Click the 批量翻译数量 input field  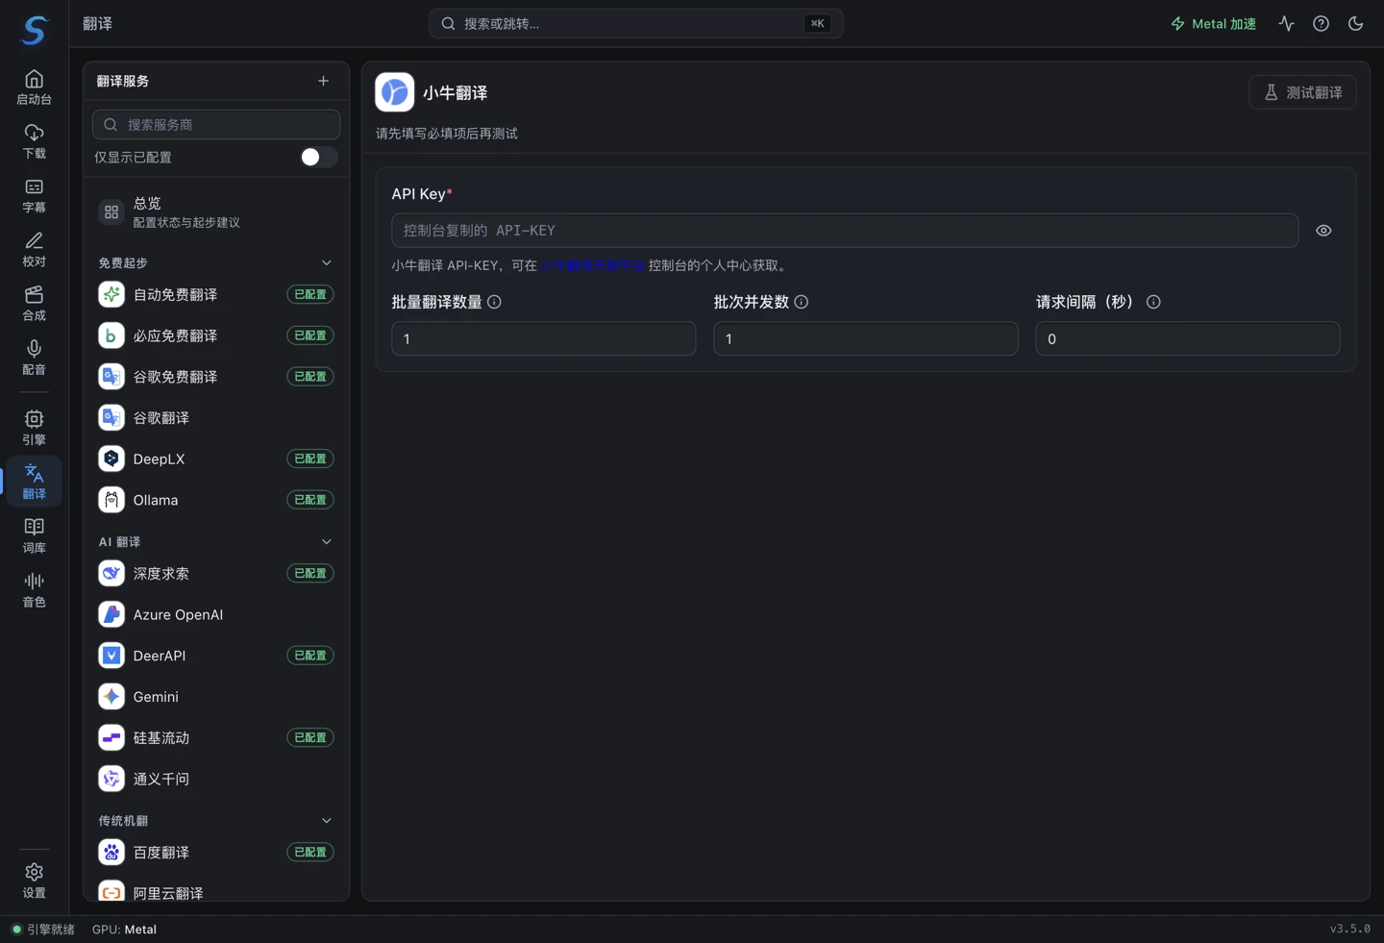(543, 338)
